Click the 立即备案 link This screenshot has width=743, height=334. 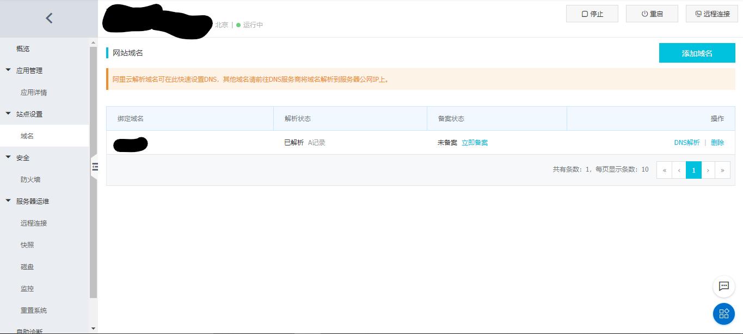474,142
